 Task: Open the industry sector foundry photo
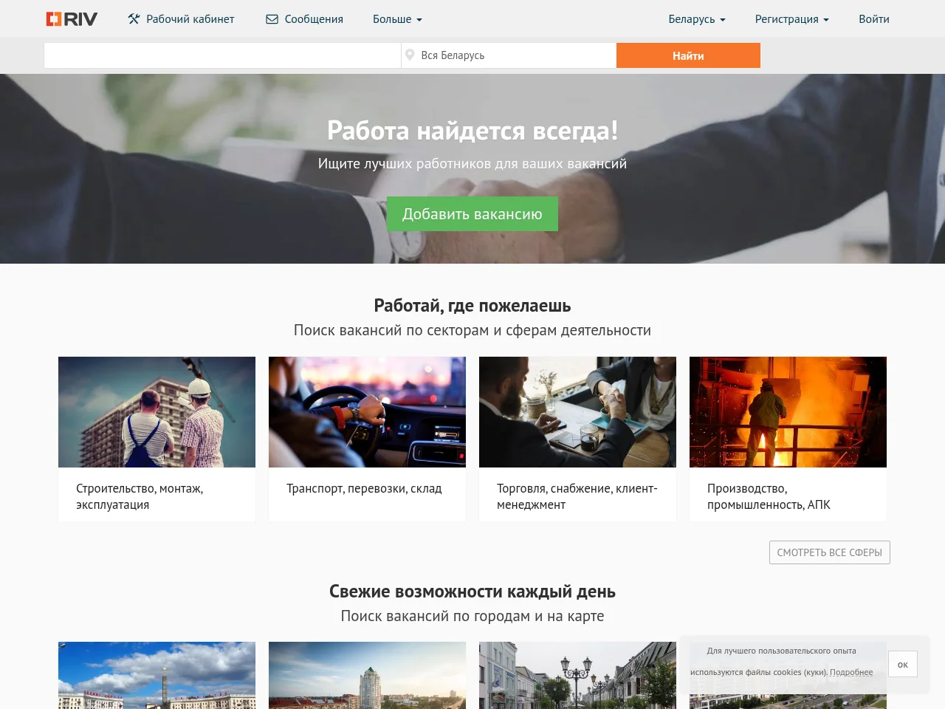tap(788, 412)
